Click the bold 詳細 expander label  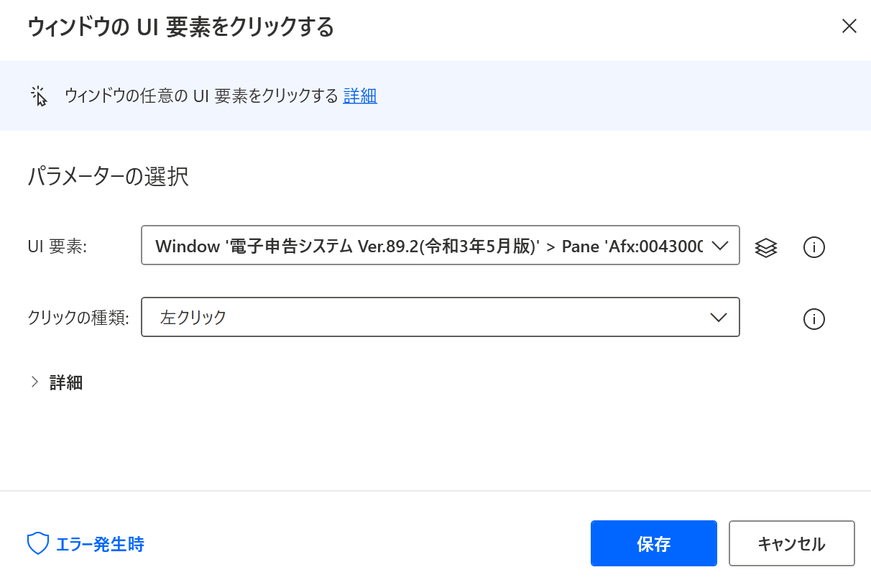(66, 382)
